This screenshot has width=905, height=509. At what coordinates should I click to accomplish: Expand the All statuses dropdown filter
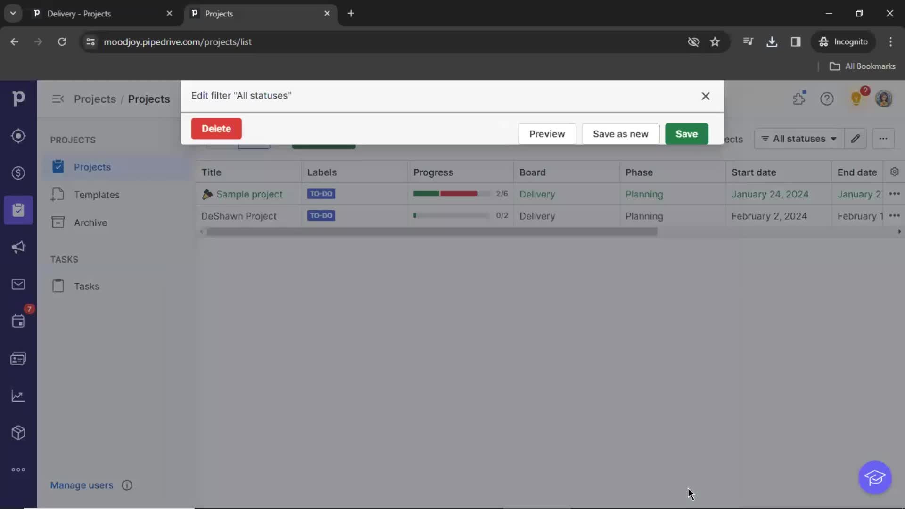click(799, 139)
